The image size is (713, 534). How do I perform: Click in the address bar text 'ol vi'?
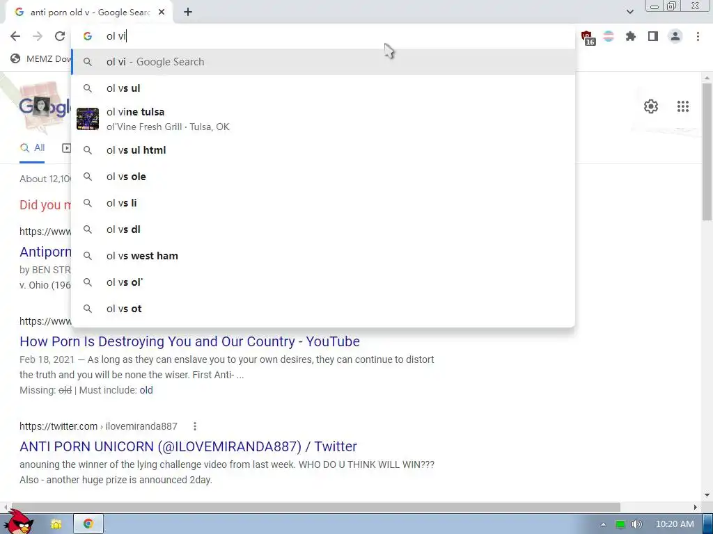(116, 36)
